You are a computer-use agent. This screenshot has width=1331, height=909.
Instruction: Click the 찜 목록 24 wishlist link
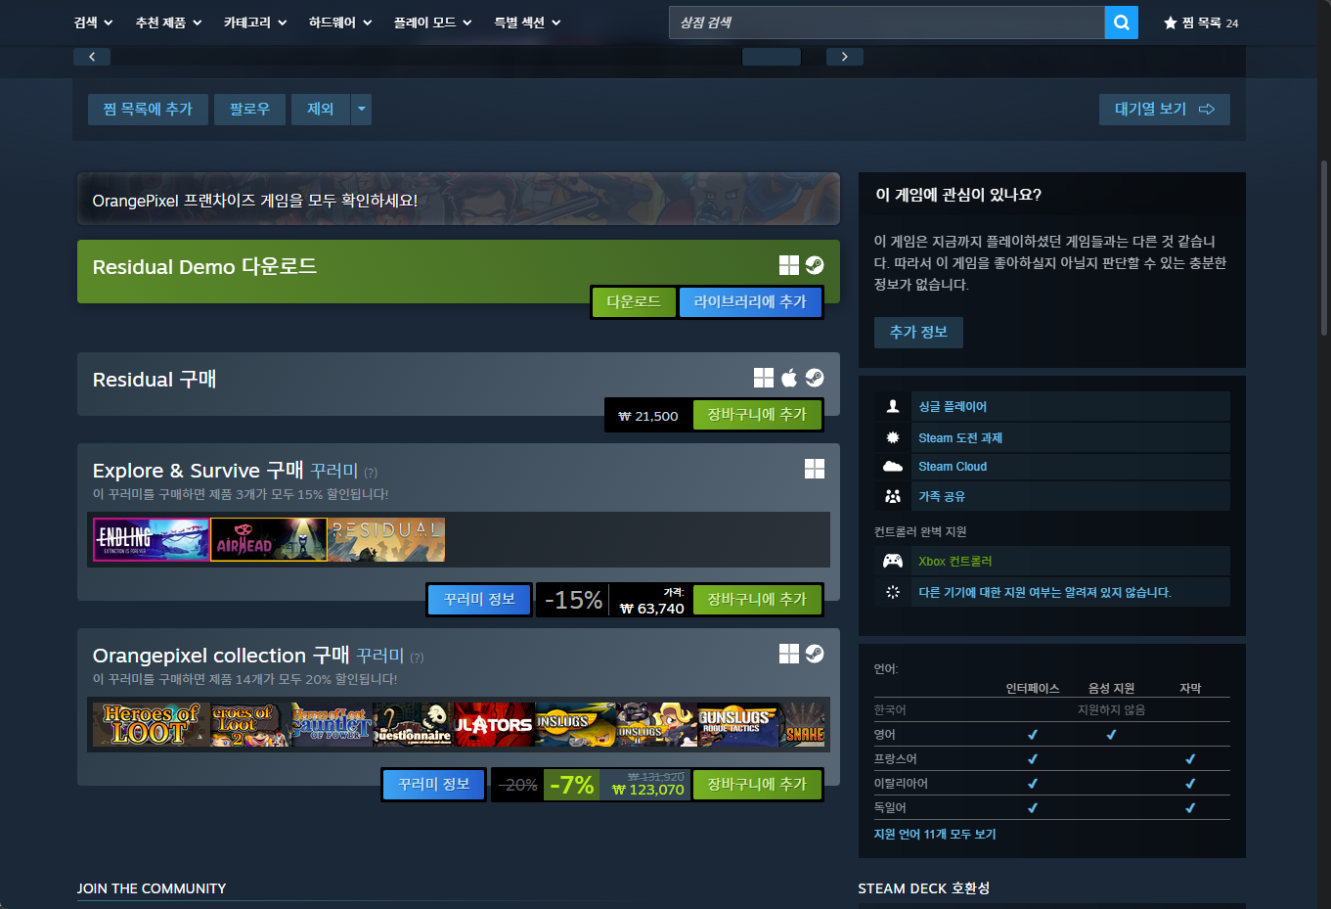(1201, 23)
